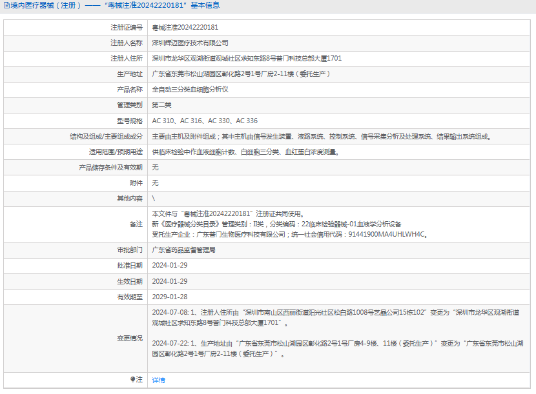Click the 产品名称 label
536x394 pixels.
[x=130, y=90]
